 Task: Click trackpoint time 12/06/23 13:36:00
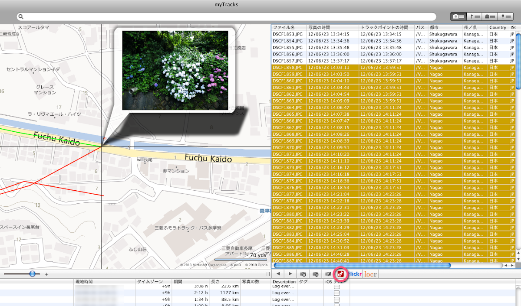click(381, 54)
